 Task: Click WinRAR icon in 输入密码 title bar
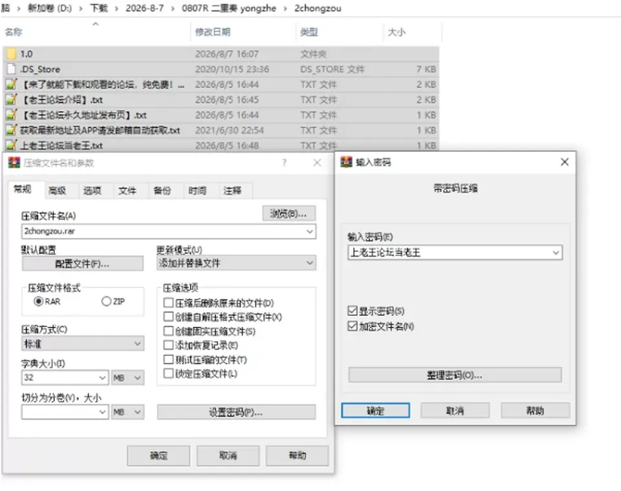pos(346,162)
